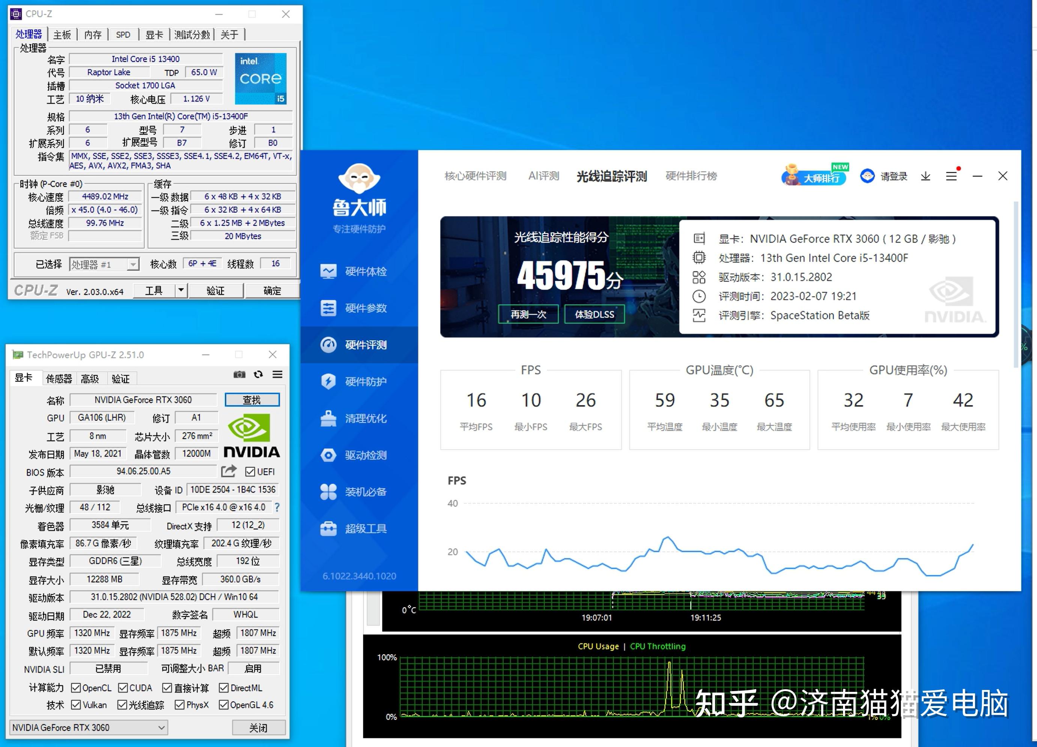Click 查找 button in GPU-Z
The height and width of the screenshot is (747, 1037).
252,400
